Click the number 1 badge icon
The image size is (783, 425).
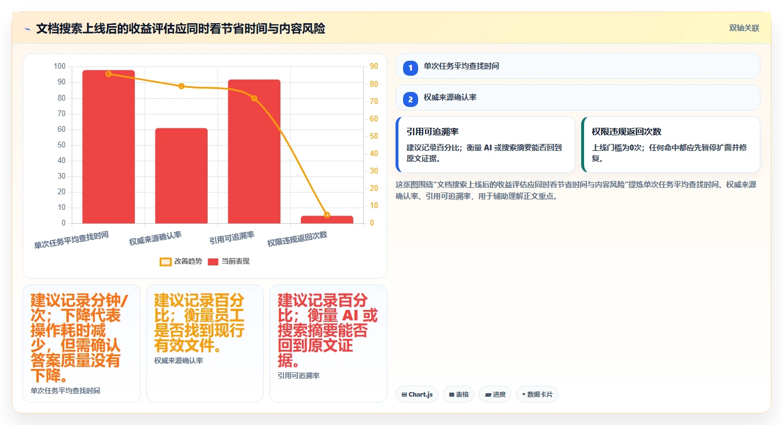point(411,68)
